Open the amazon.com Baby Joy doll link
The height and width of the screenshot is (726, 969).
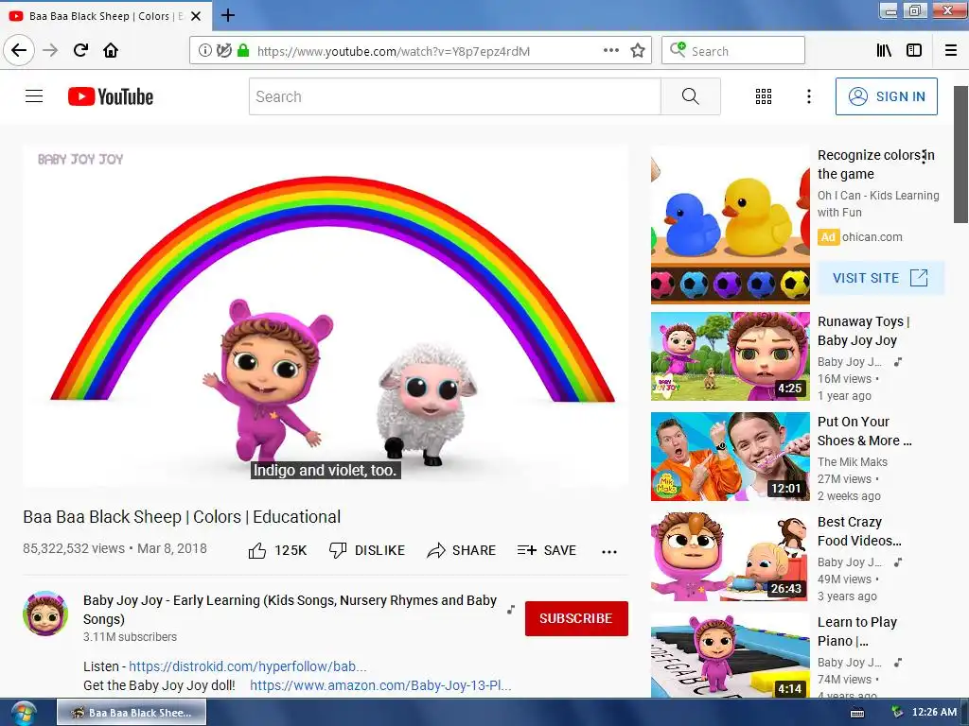click(380, 685)
